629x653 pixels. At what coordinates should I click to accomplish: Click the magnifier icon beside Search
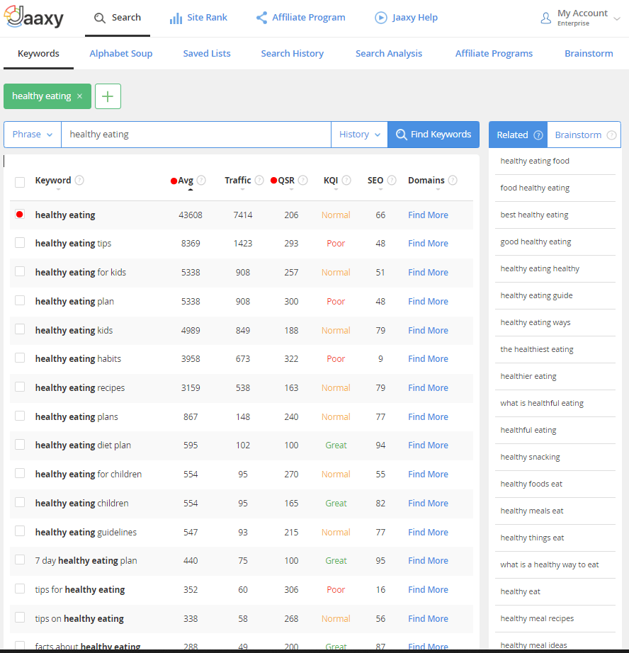coord(100,18)
